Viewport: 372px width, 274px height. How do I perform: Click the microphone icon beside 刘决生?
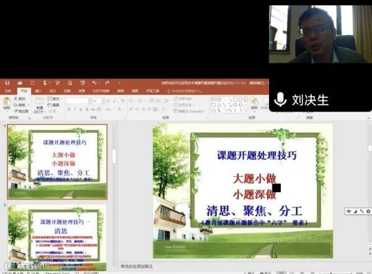(x=280, y=99)
